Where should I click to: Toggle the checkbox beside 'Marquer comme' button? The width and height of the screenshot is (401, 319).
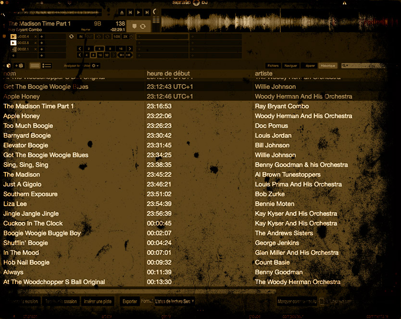pyautogui.click(x=322, y=301)
